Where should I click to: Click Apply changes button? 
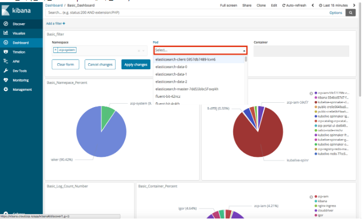(x=136, y=64)
